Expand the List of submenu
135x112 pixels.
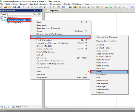point(88,55)
